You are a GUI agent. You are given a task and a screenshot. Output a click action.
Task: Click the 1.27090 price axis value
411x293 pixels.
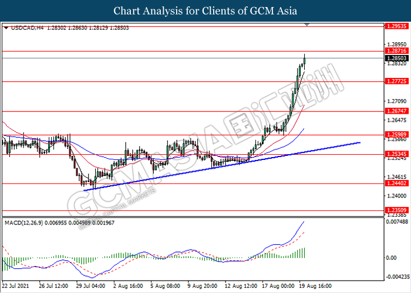point(397,101)
